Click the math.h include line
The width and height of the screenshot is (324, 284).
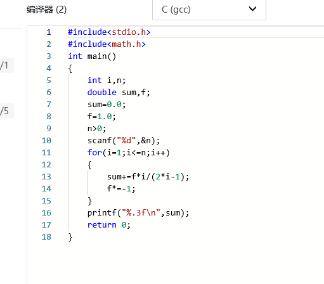click(x=107, y=44)
